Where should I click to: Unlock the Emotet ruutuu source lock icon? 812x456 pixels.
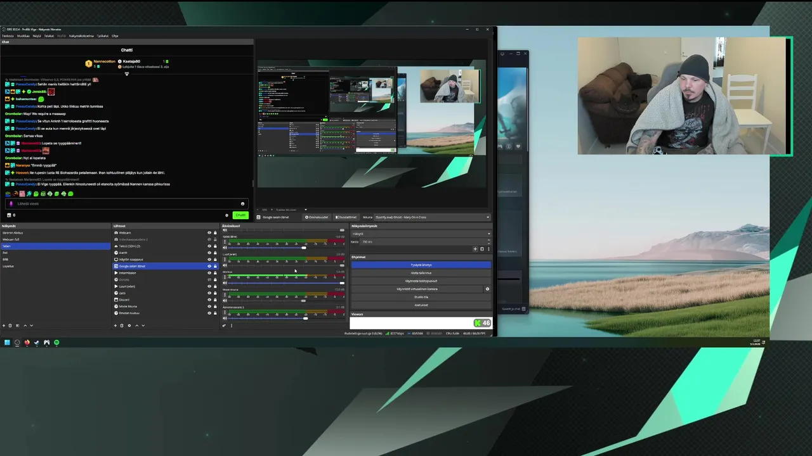coord(215,313)
